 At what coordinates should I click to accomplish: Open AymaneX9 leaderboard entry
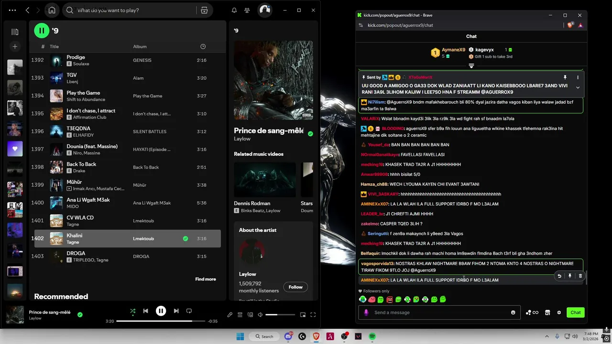448,53
